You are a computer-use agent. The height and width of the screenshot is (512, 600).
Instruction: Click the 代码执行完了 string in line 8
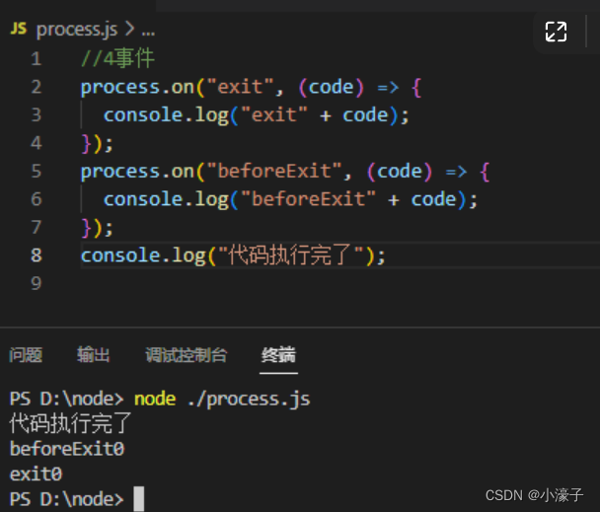coord(290,256)
